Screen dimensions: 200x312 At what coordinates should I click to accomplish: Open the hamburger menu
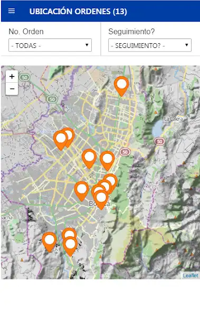[x=12, y=11]
